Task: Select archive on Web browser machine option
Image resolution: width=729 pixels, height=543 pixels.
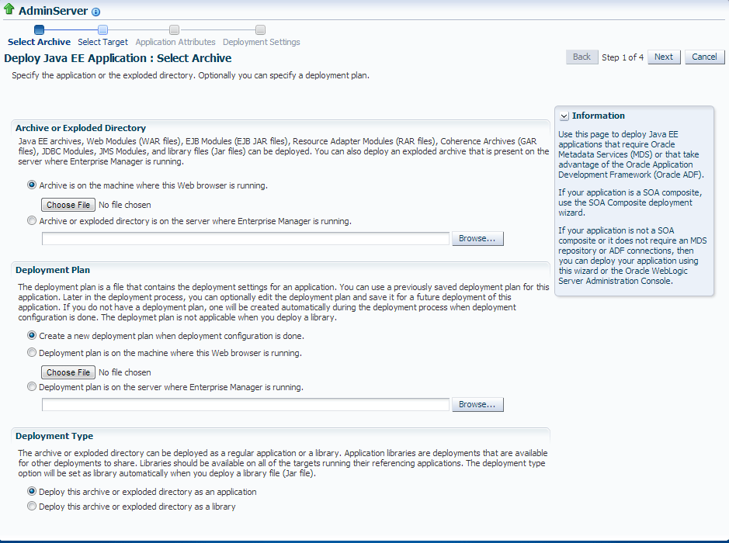Action: (32, 185)
